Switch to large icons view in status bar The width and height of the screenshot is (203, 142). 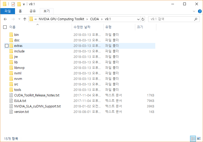point(198,138)
